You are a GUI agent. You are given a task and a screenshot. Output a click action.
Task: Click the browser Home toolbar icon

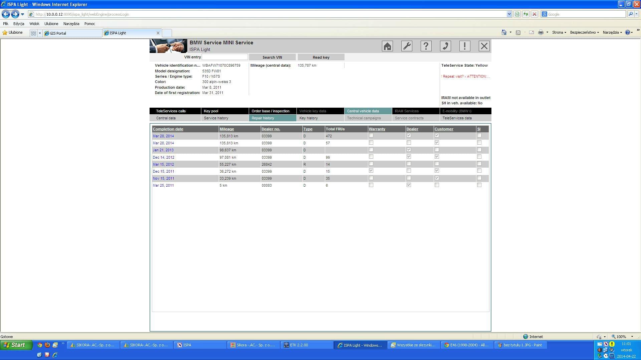point(504,32)
